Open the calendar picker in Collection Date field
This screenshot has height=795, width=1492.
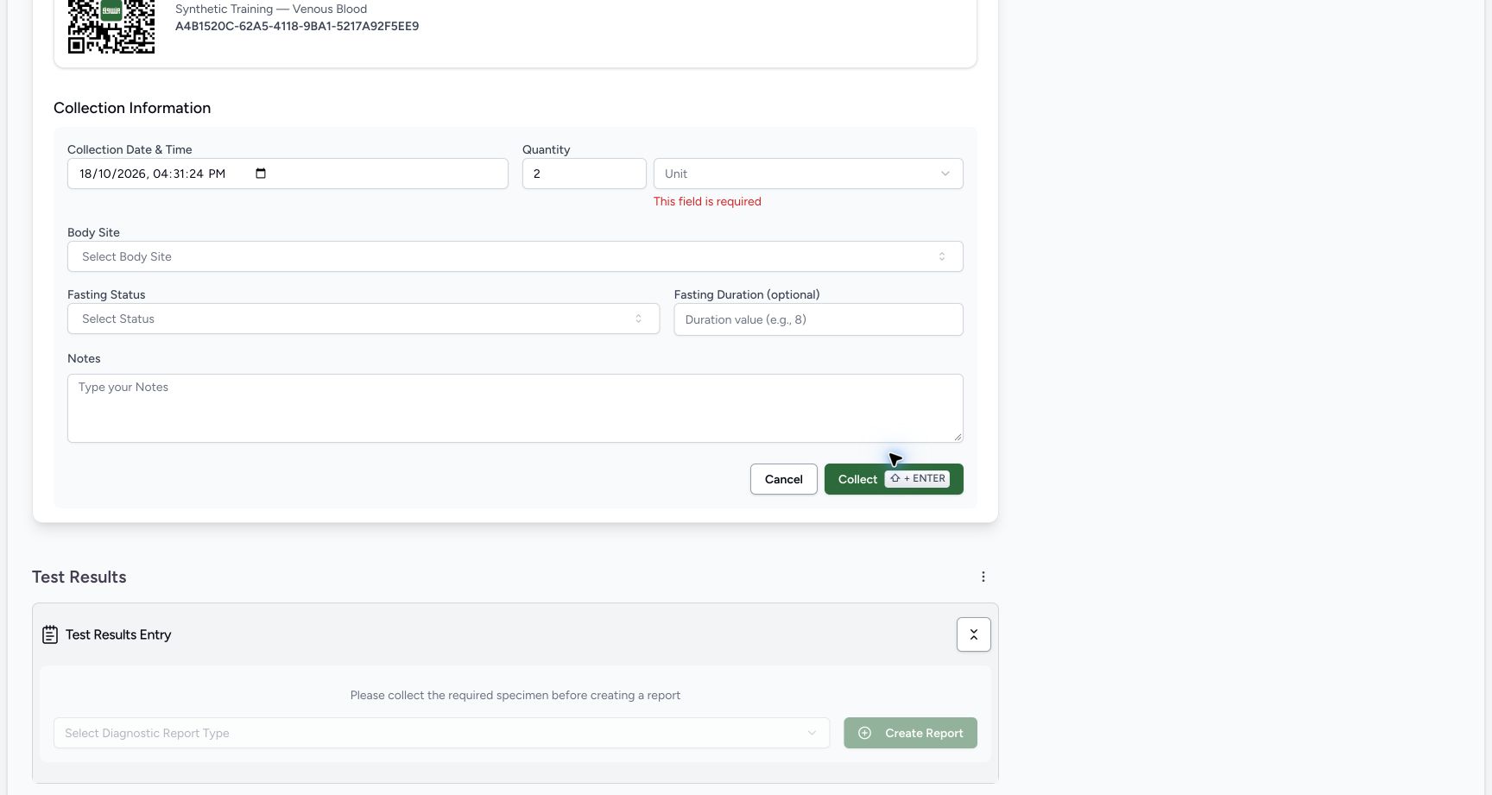pos(261,174)
